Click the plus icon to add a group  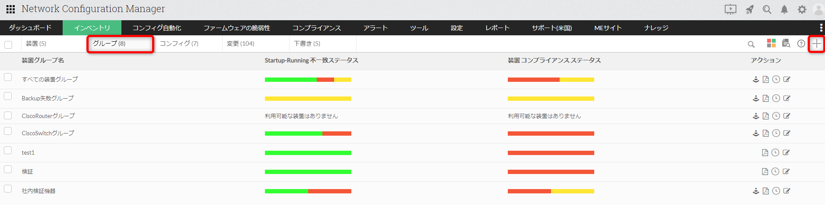(816, 43)
